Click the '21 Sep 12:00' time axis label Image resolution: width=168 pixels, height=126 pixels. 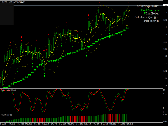[104, 124]
